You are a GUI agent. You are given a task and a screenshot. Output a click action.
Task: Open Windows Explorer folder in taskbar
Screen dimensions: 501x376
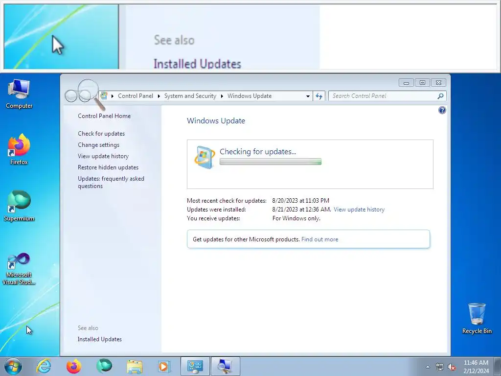click(135, 366)
